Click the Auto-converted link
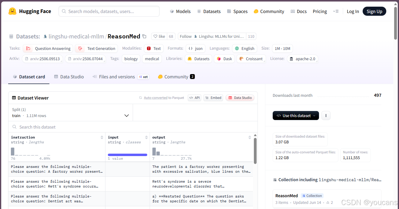 pyautogui.click(x=155, y=98)
